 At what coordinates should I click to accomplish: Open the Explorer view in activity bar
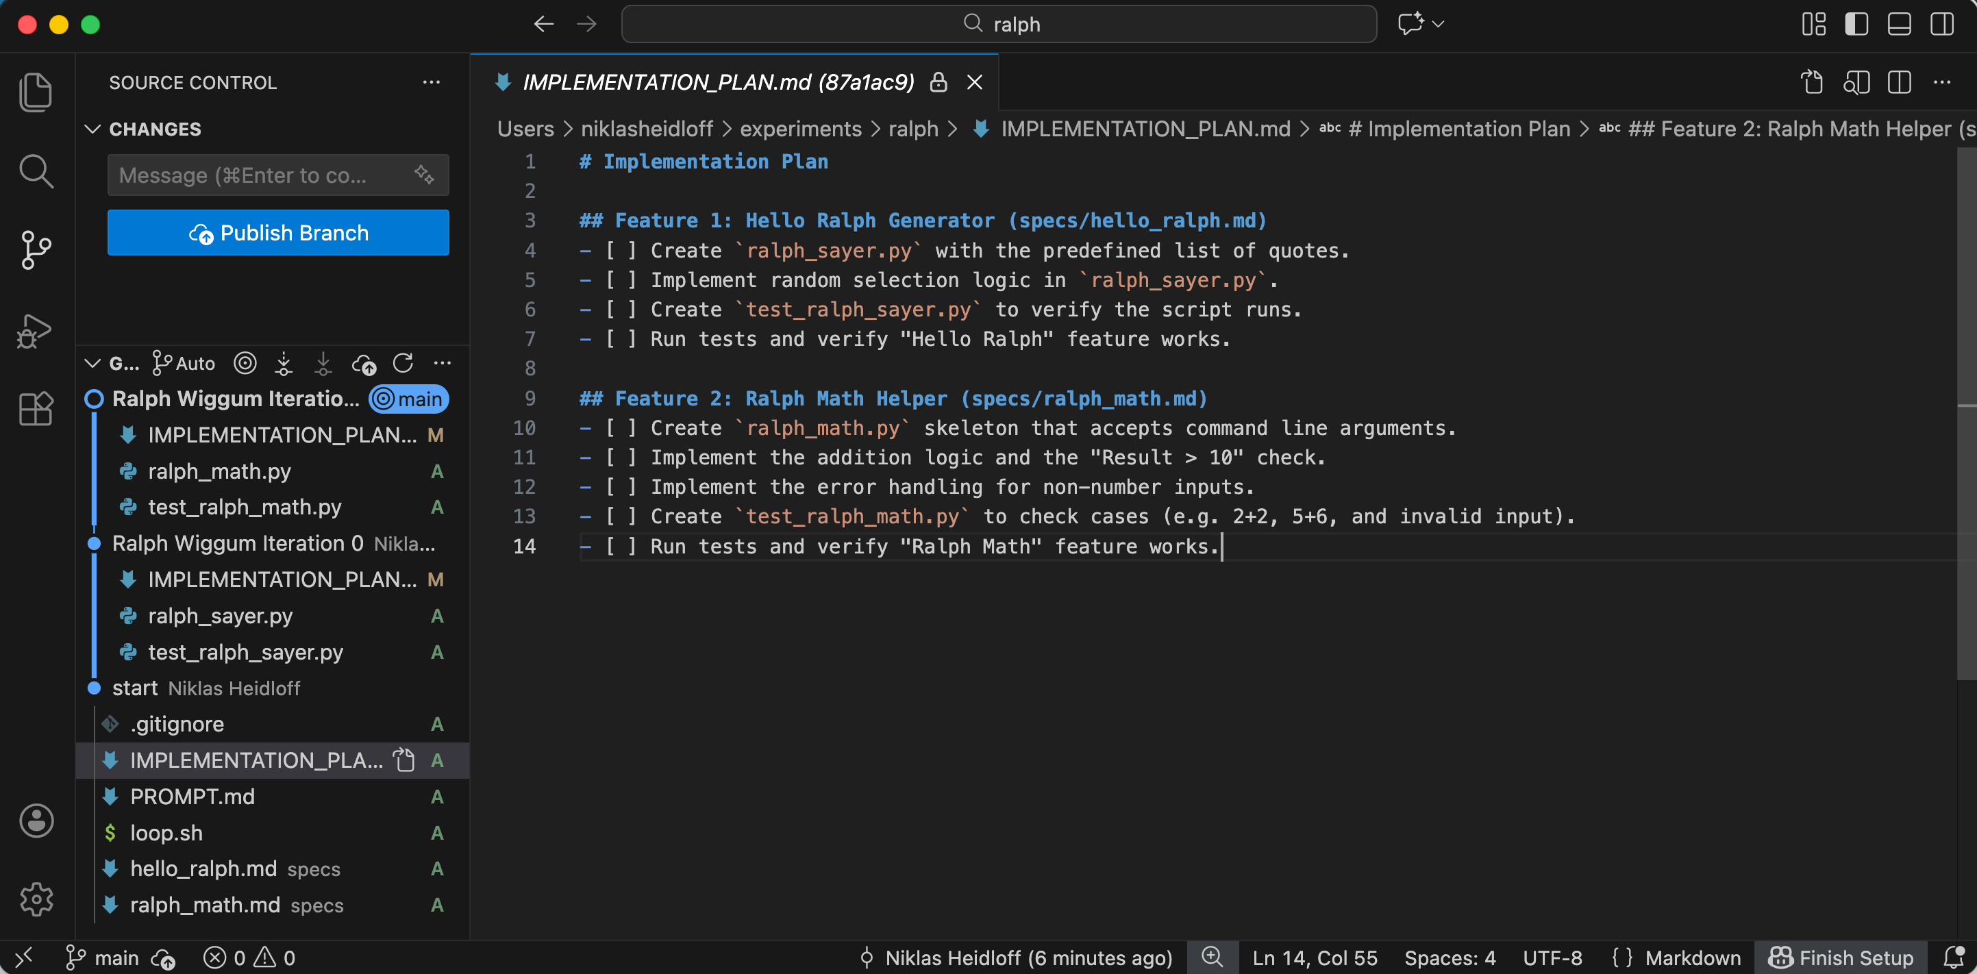point(36,91)
